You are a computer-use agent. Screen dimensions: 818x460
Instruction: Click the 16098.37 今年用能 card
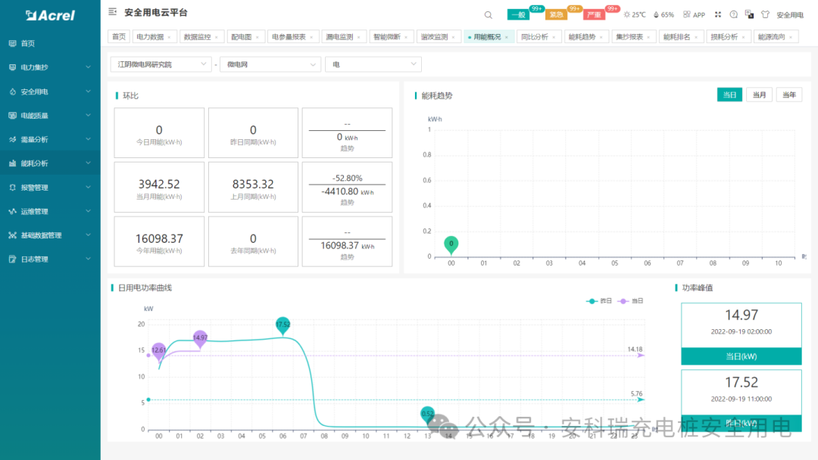click(x=159, y=241)
